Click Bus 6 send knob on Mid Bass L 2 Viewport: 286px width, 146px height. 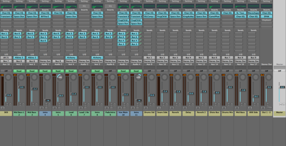(23, 33)
